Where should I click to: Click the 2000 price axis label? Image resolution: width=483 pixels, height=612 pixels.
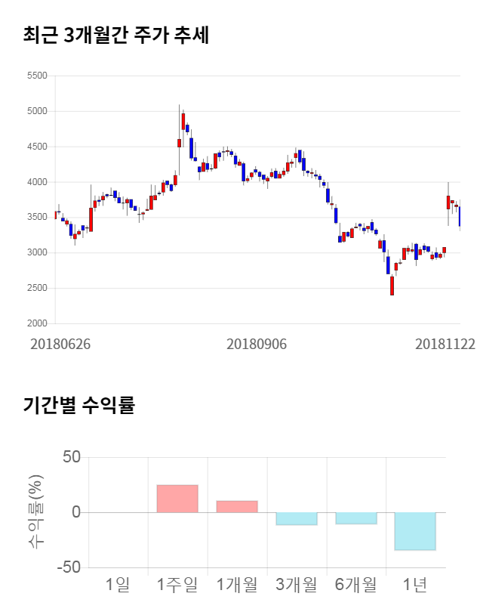[36, 324]
